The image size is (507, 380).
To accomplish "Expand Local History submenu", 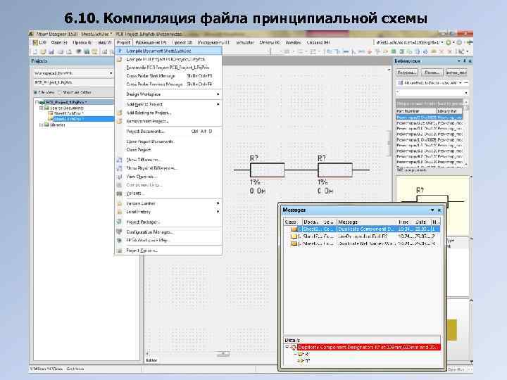I will (168, 212).
